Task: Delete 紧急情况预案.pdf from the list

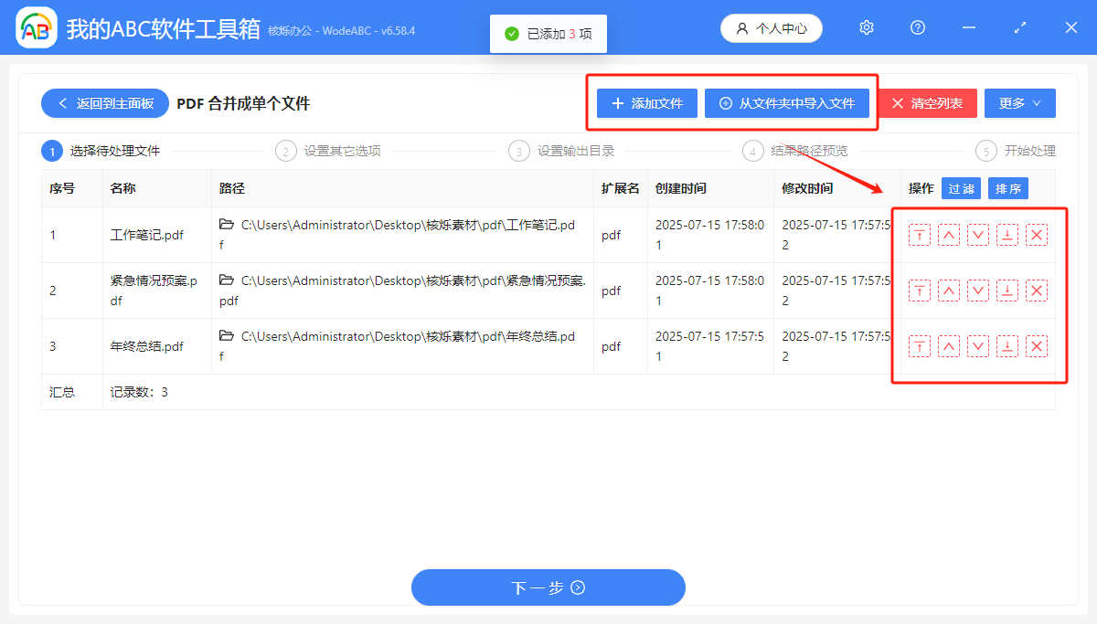Action: [x=1037, y=291]
